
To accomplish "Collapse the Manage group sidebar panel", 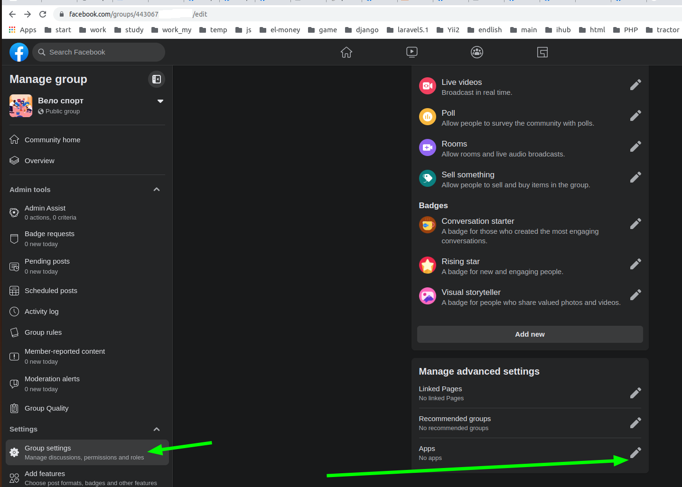I will 157,79.
